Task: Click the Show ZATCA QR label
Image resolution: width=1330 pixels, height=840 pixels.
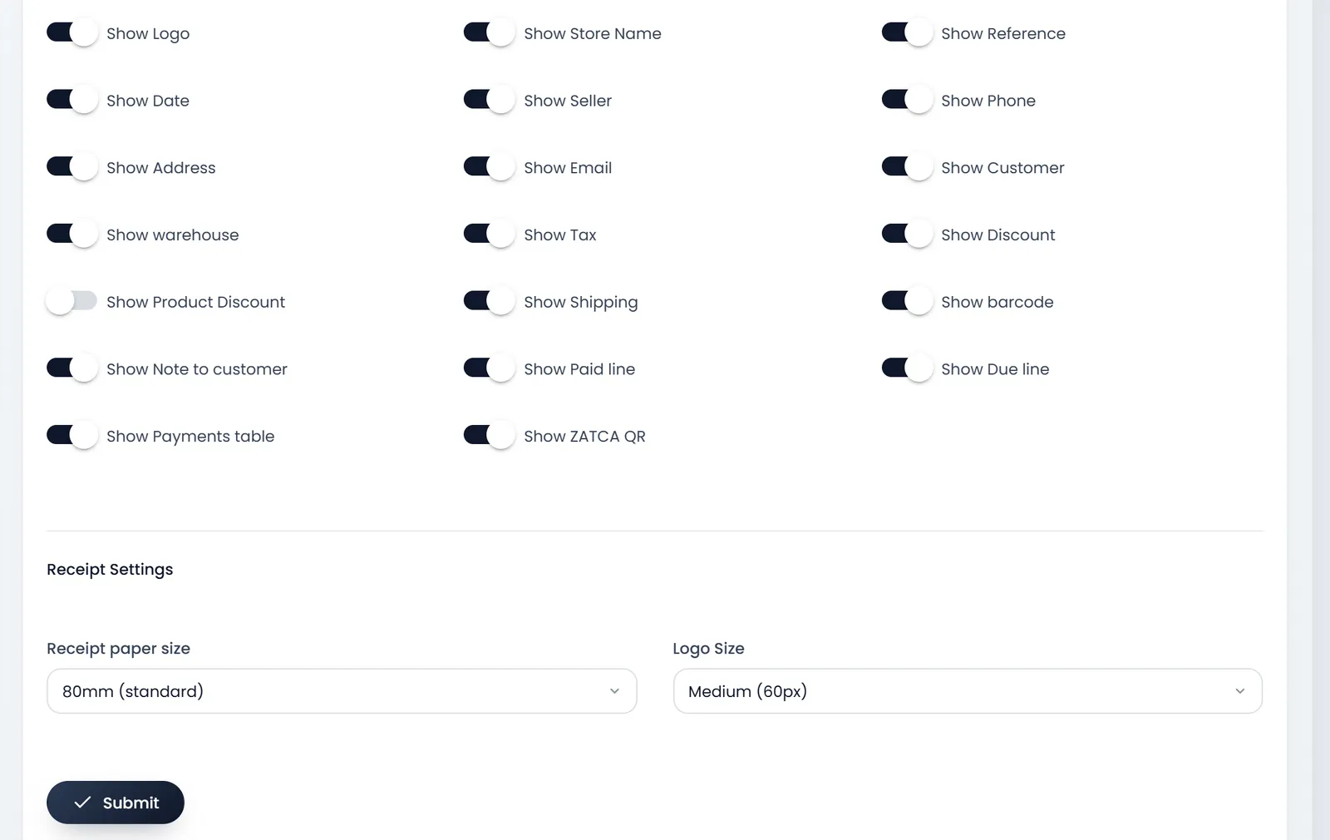Action: point(584,436)
